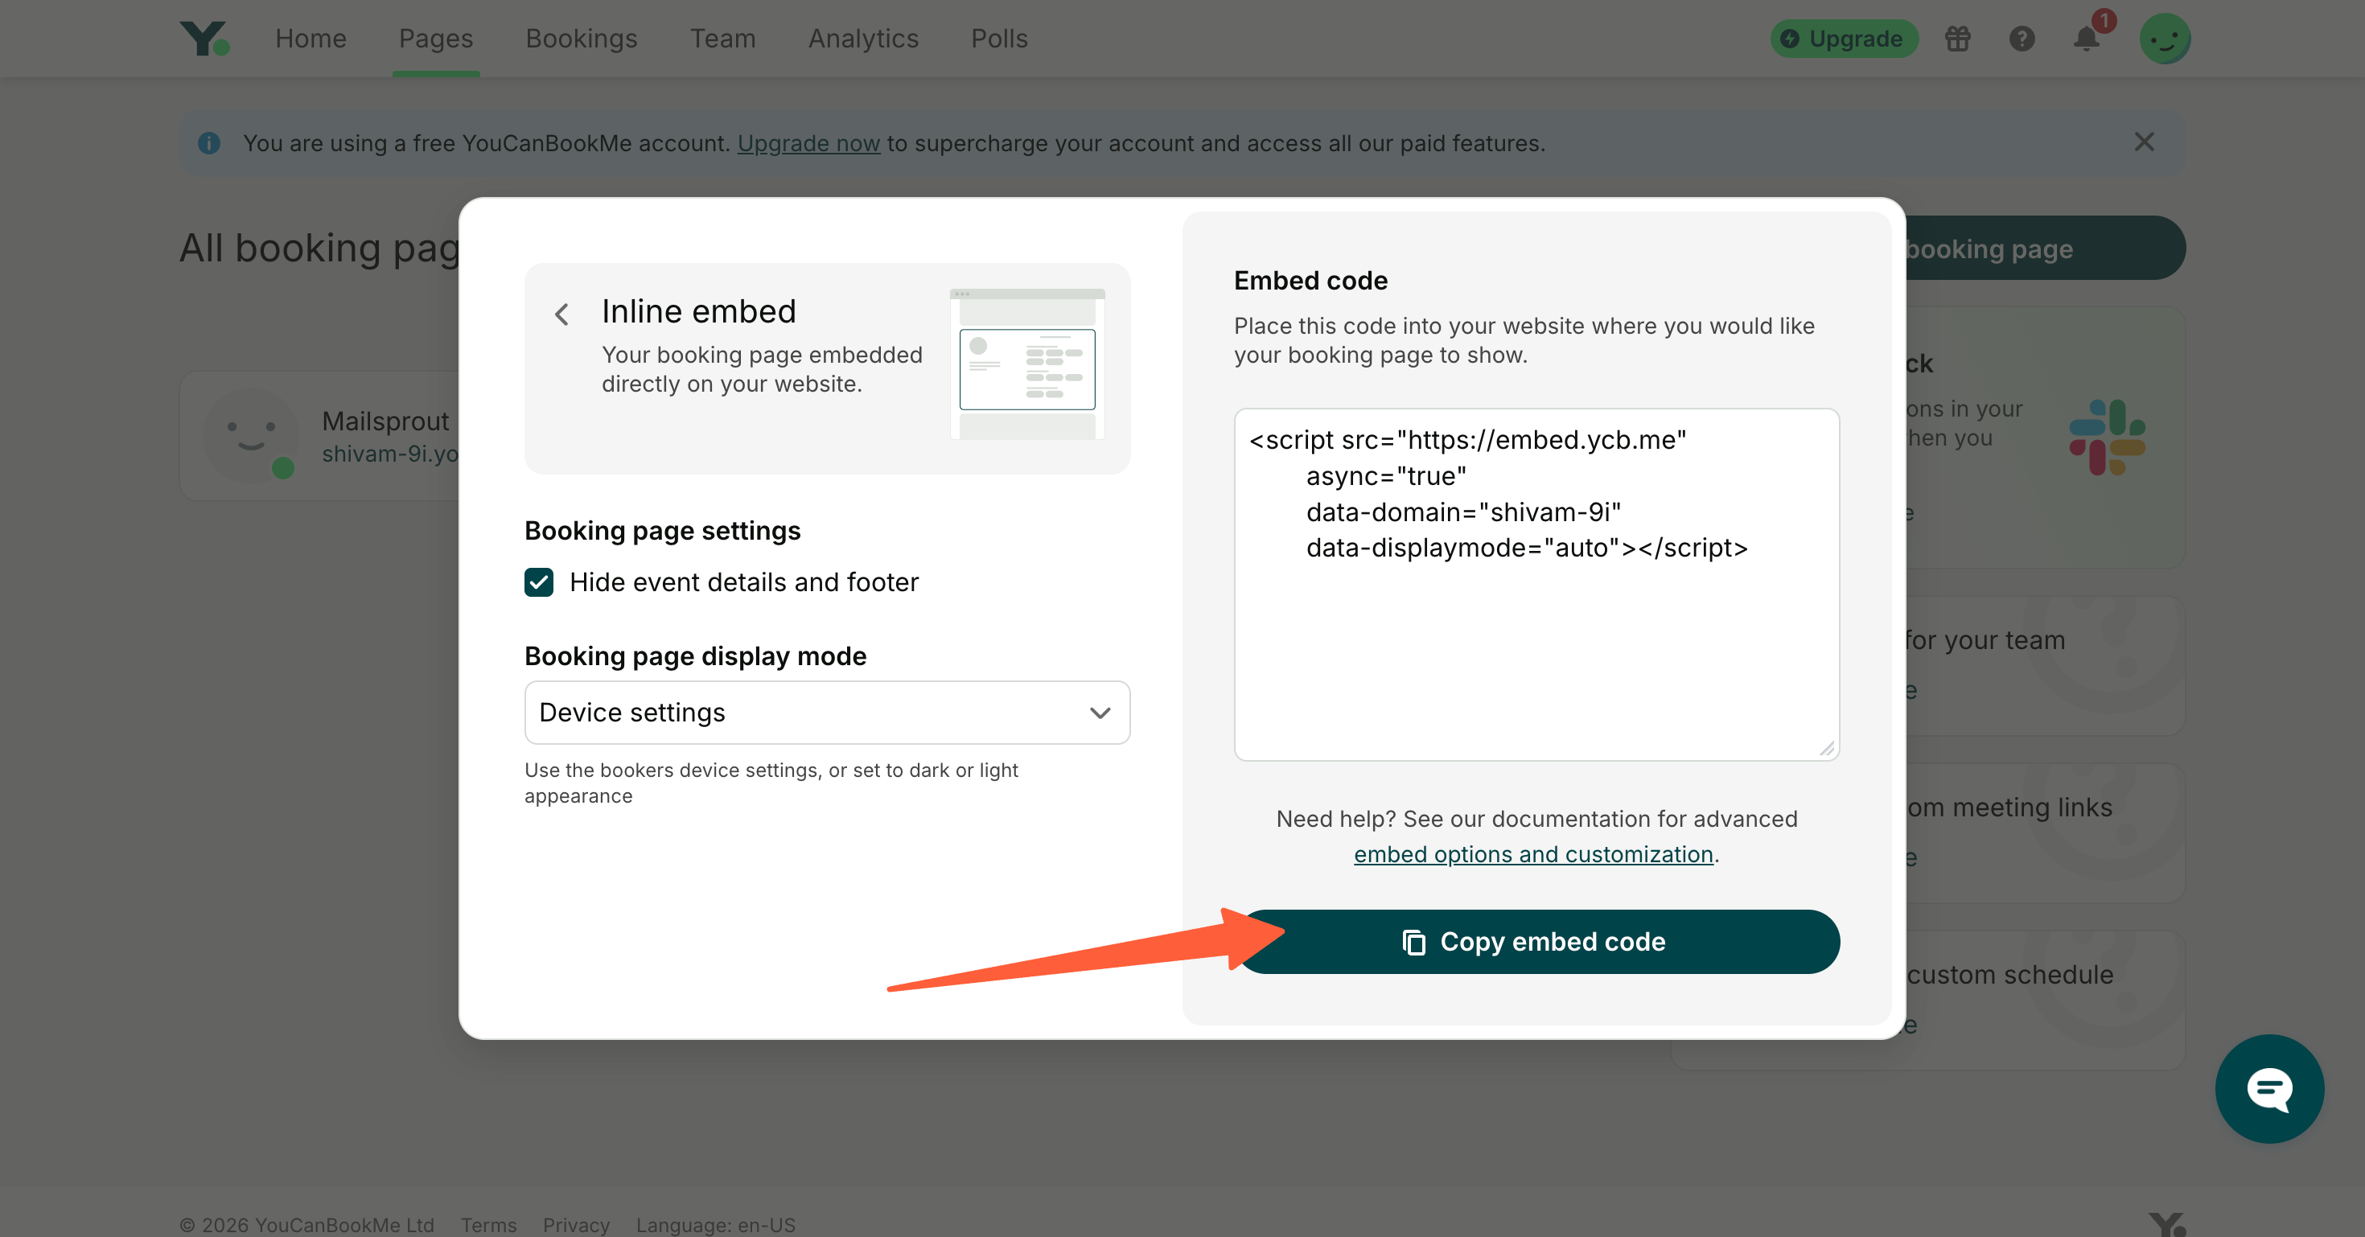2365x1237 pixels.
Task: Click inside the embed code text area
Action: (x=1536, y=585)
